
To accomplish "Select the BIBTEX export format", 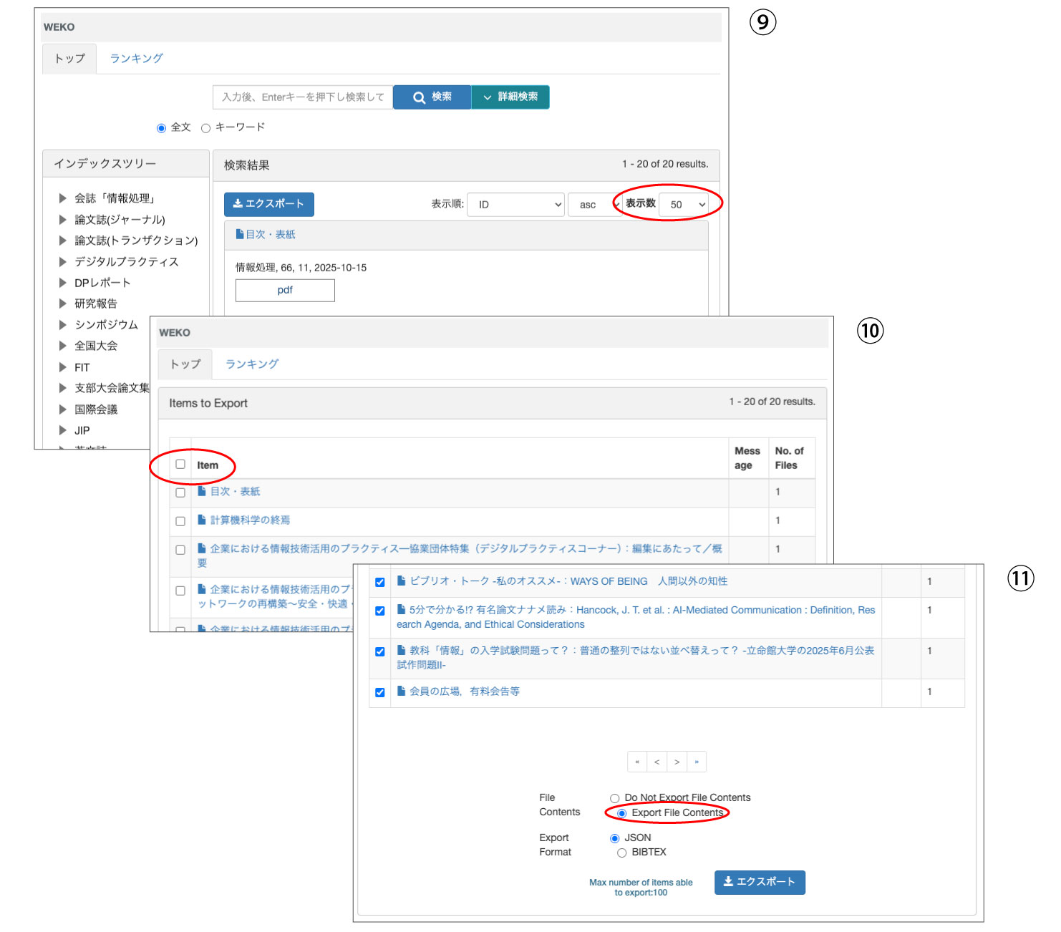I will pos(622,853).
